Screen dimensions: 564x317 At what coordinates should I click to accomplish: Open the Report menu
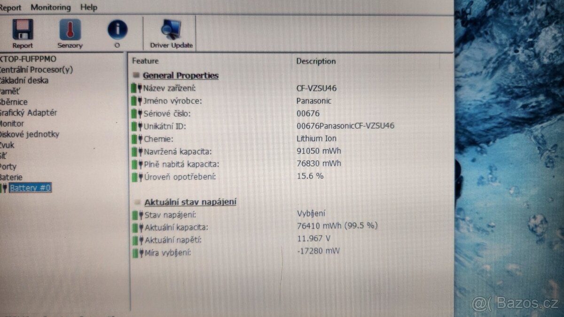coord(11,7)
